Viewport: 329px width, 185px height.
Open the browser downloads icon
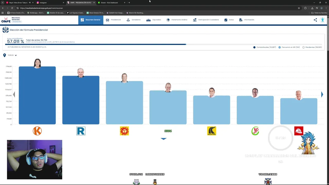point(312,8)
